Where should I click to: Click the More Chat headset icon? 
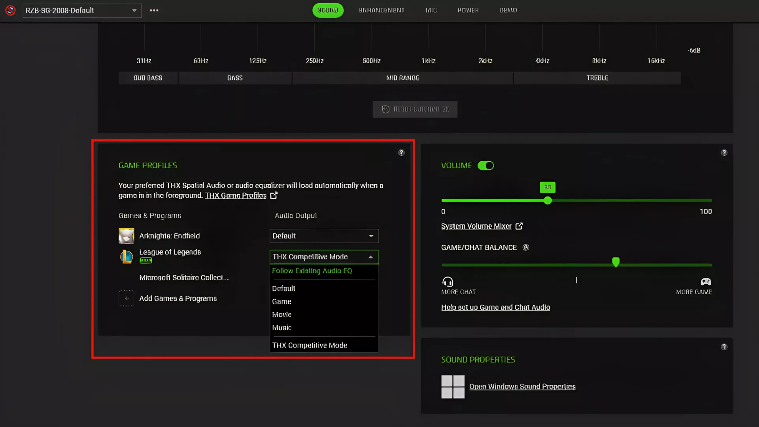tap(447, 282)
